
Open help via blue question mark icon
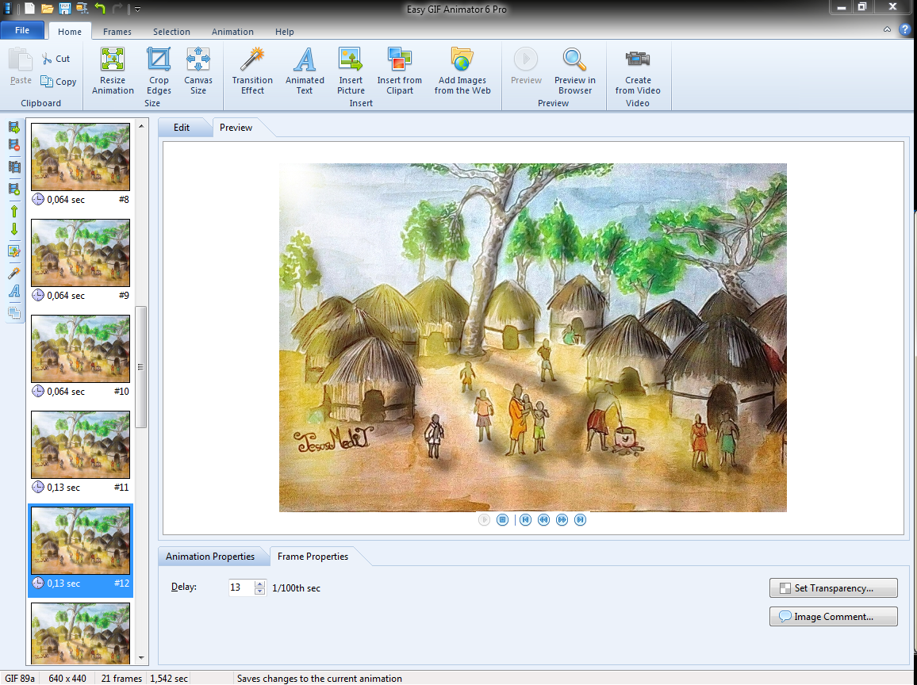[x=905, y=30]
